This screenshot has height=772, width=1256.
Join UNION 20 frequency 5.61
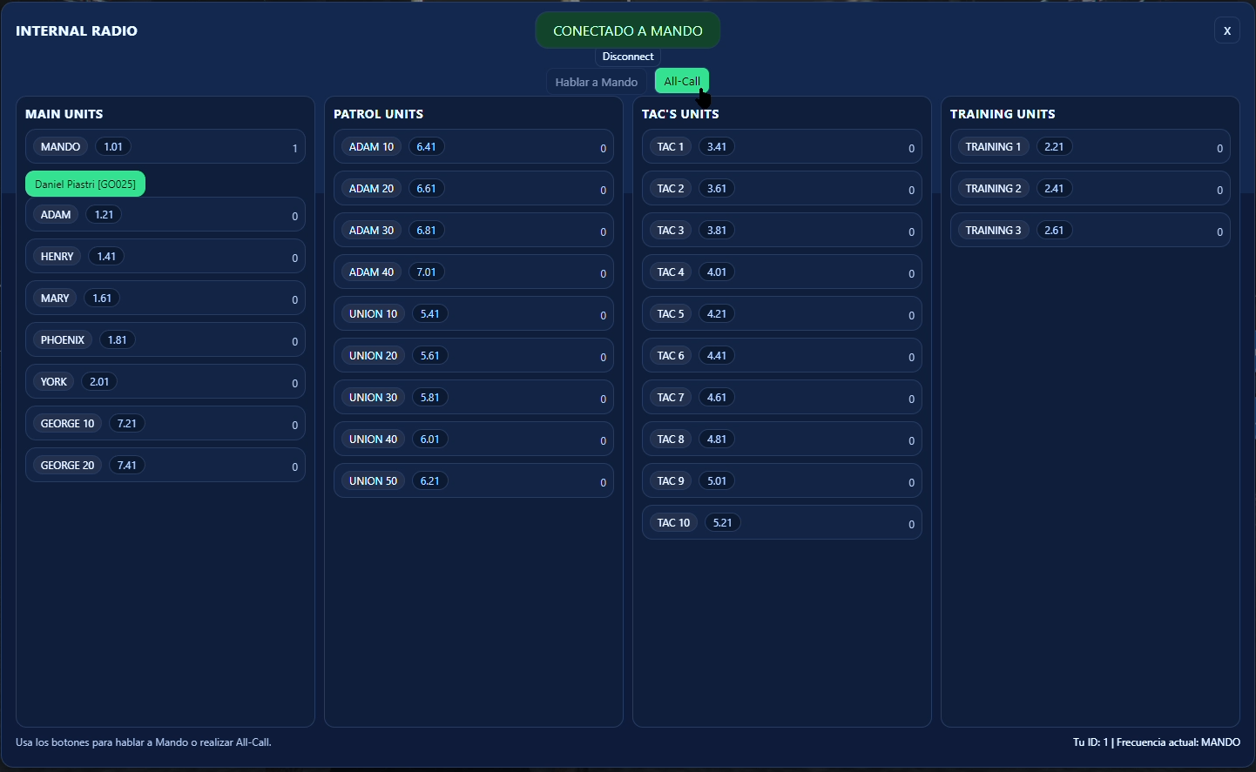coord(474,356)
